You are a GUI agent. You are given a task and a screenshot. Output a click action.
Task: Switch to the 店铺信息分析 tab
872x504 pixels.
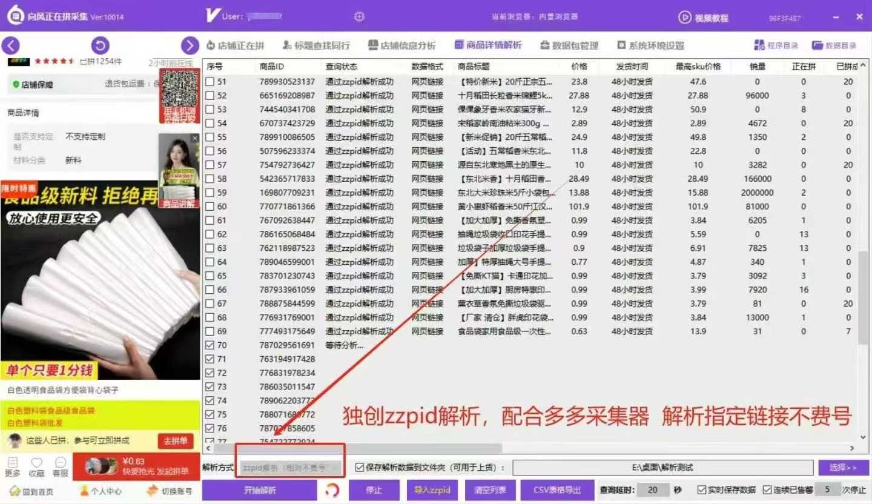(401, 45)
